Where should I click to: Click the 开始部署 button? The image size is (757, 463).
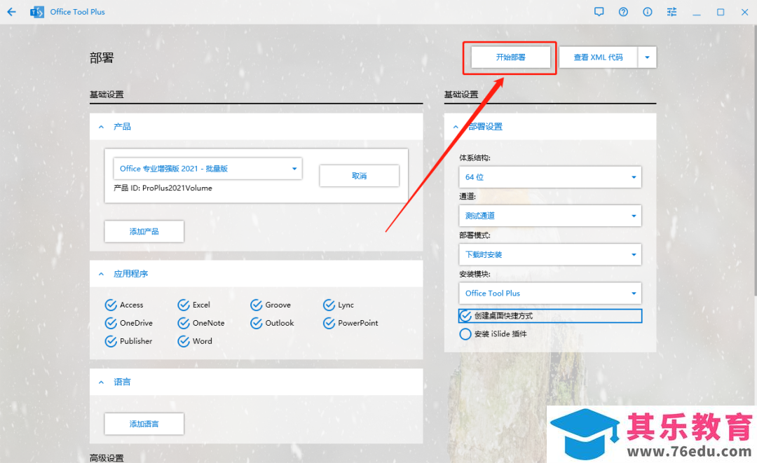[x=511, y=57]
